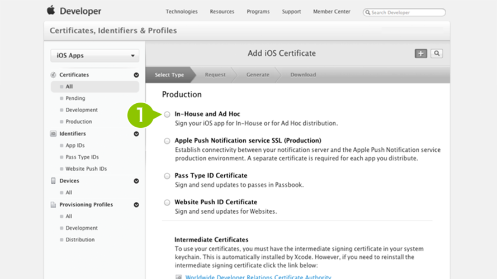This screenshot has height=279, width=497.
Task: Select All under Provisioning Profiles
Action: (69, 216)
